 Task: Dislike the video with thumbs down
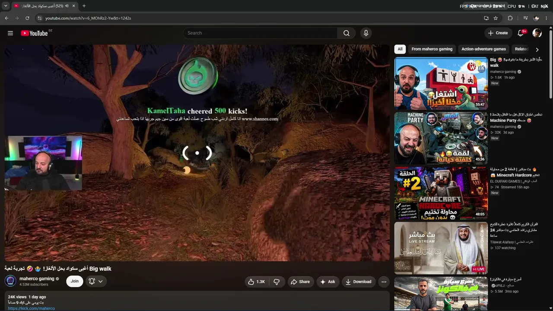pyautogui.click(x=276, y=282)
